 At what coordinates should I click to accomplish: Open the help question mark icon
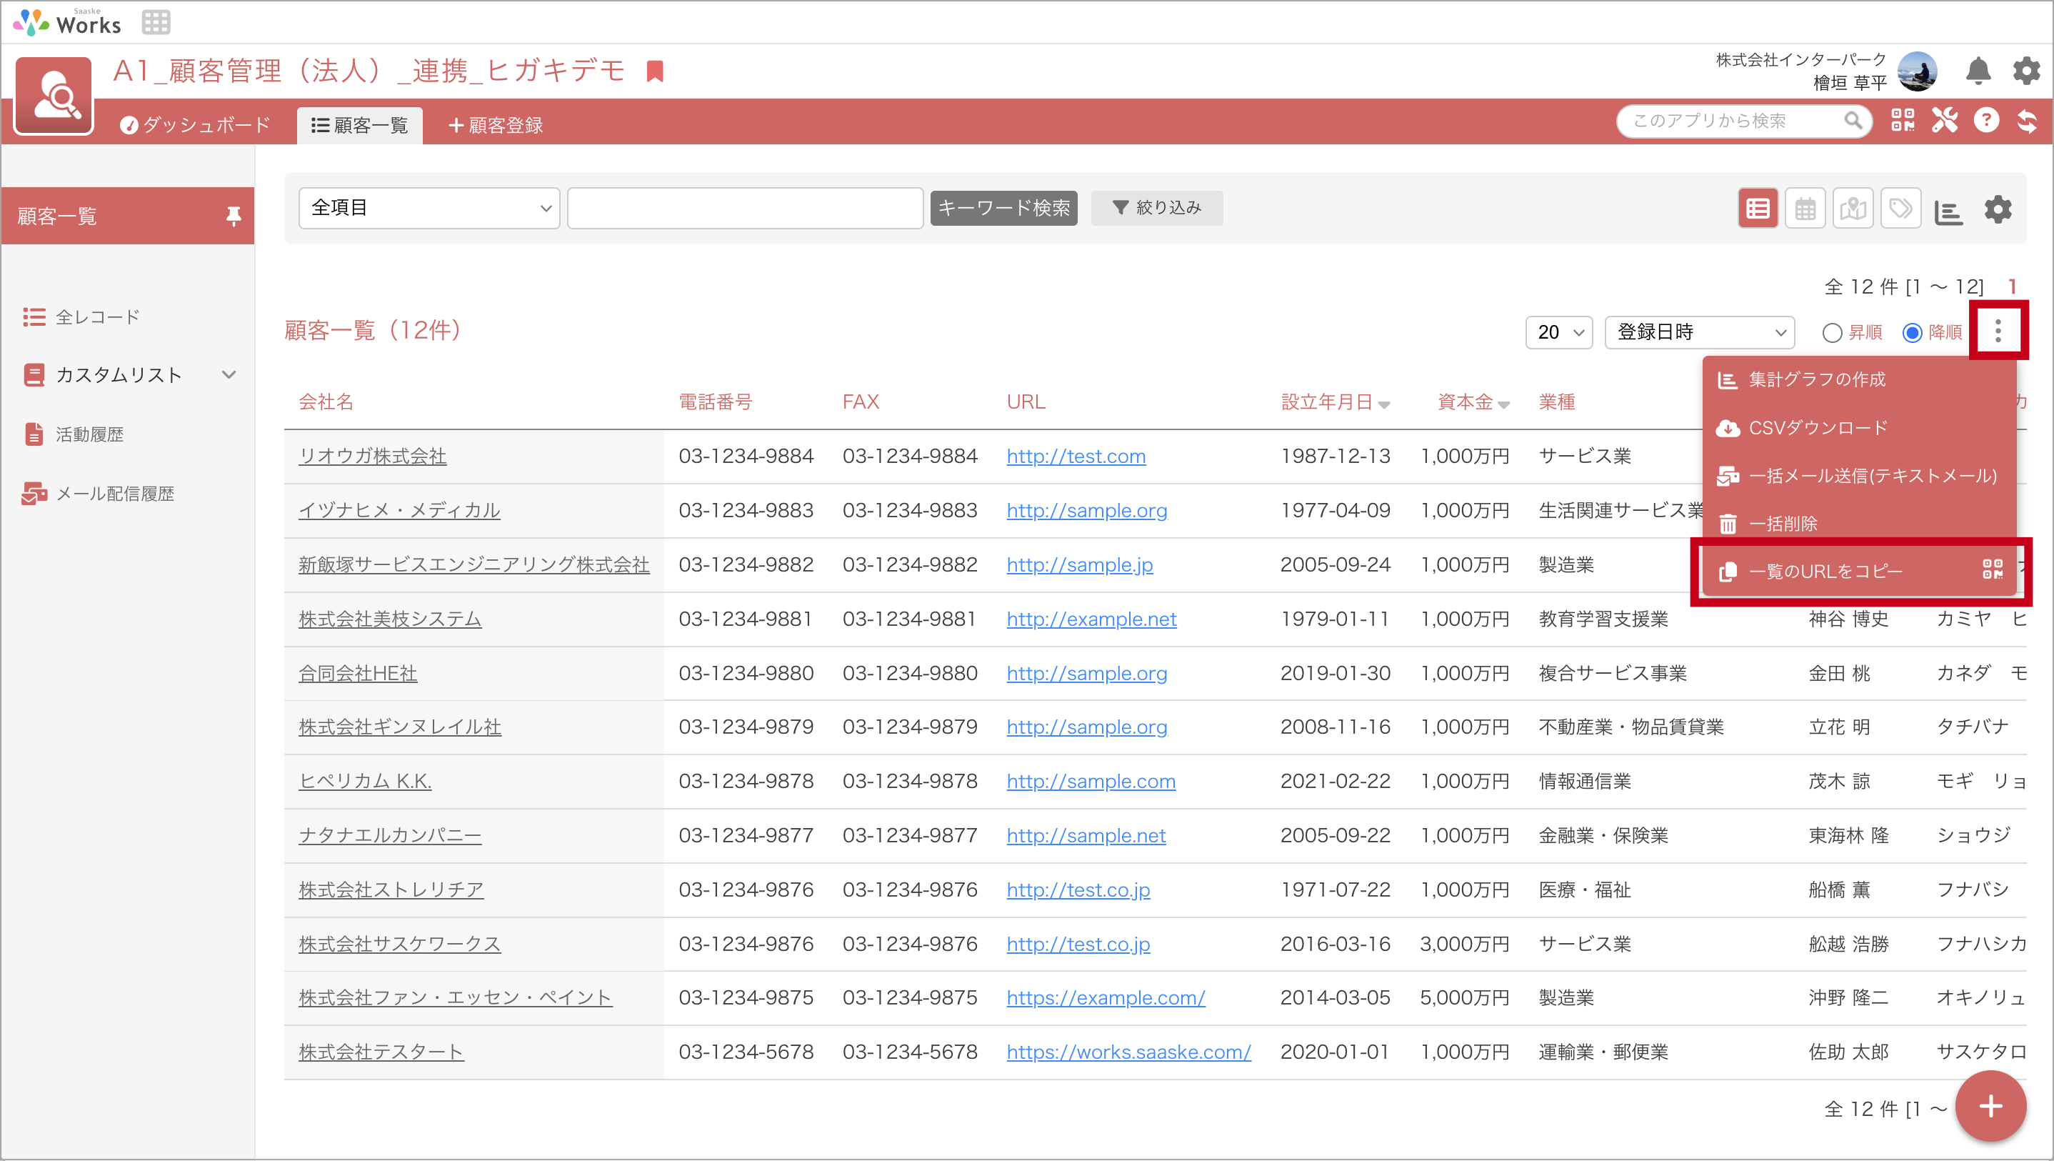1986,121
